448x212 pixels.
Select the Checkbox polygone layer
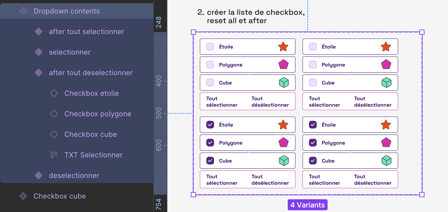[98, 114]
